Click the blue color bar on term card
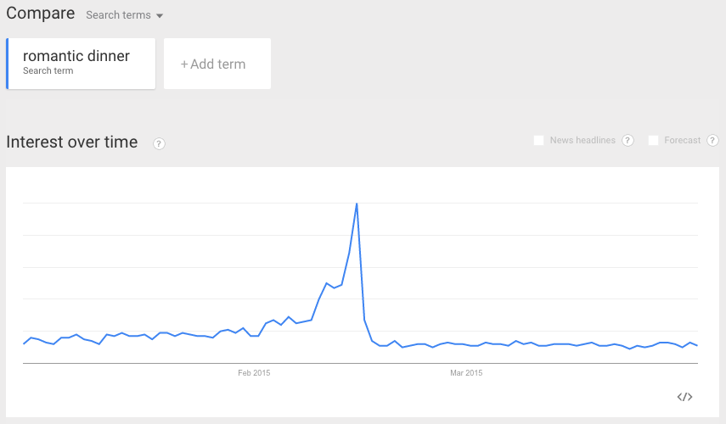Viewport: 726px width, 424px height. 8,64
